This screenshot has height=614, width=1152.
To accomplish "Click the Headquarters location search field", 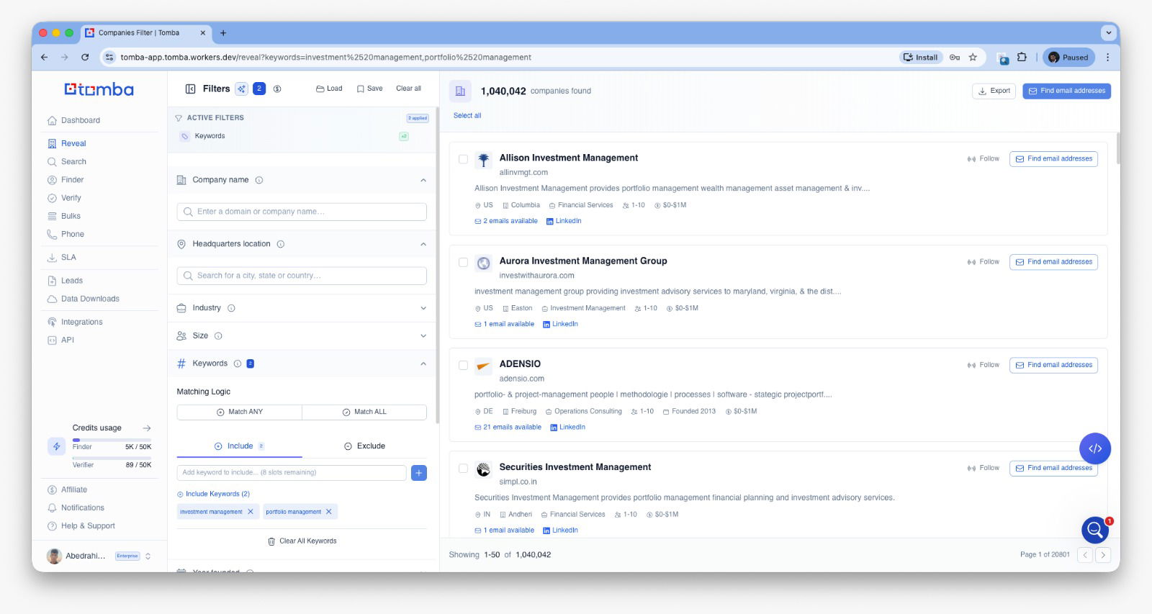I will [302, 276].
